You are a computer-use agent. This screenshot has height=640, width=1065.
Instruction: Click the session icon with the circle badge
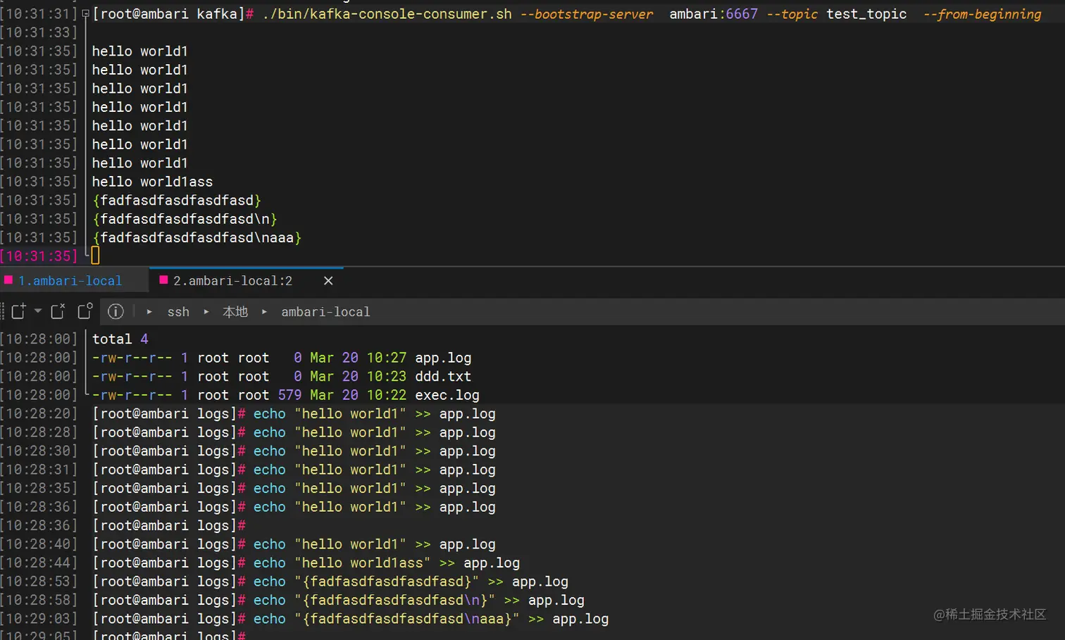point(85,311)
